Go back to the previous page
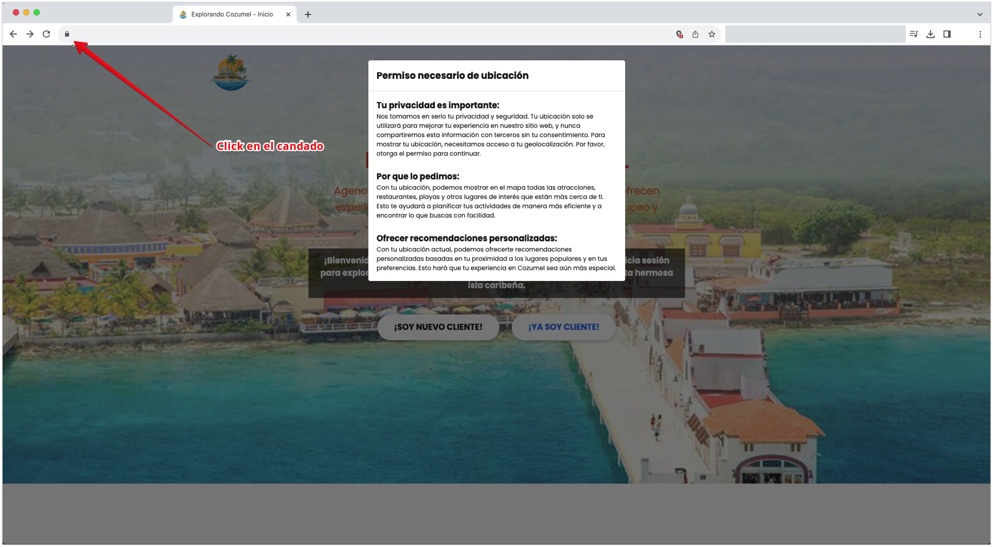Viewport: 993px width, 547px height. 13,34
